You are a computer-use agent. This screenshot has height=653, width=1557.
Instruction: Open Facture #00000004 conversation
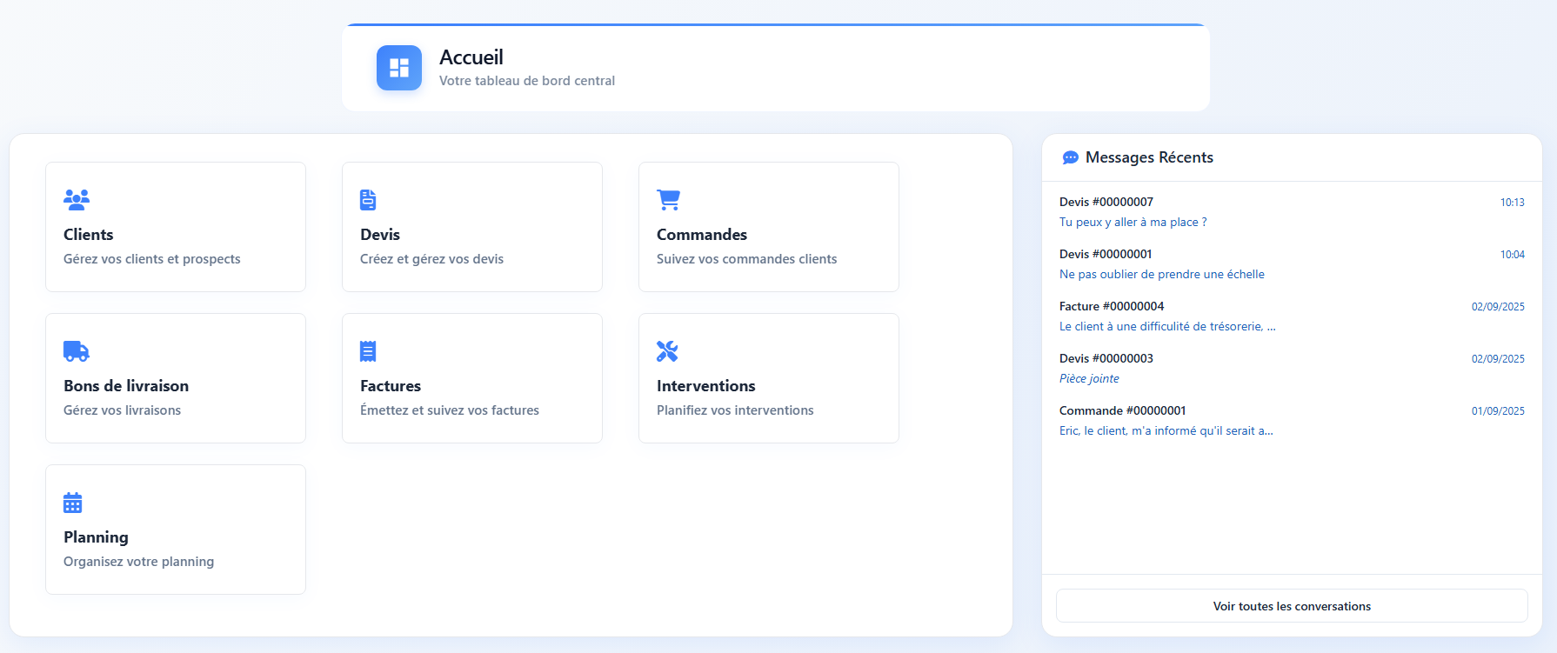[1112, 307]
